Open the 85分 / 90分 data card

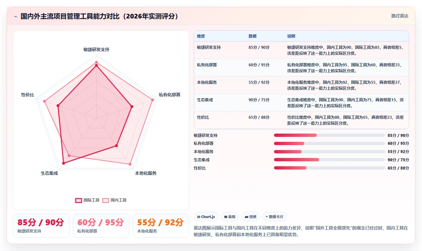41,226
